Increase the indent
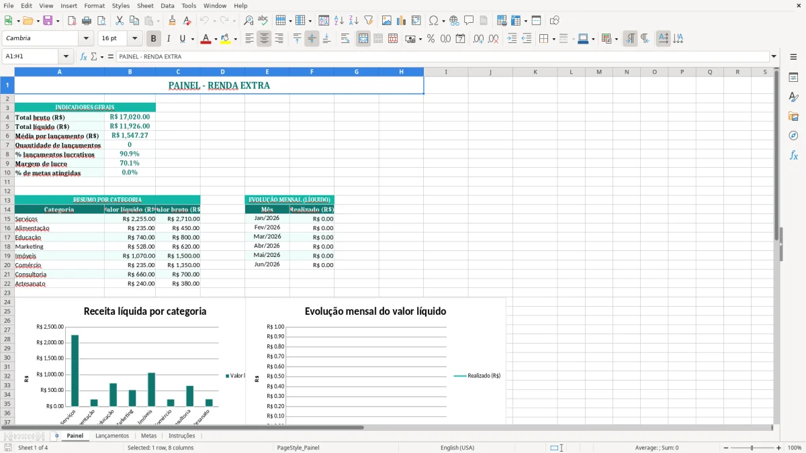Screen dimensions: 806x453 click(x=512, y=39)
